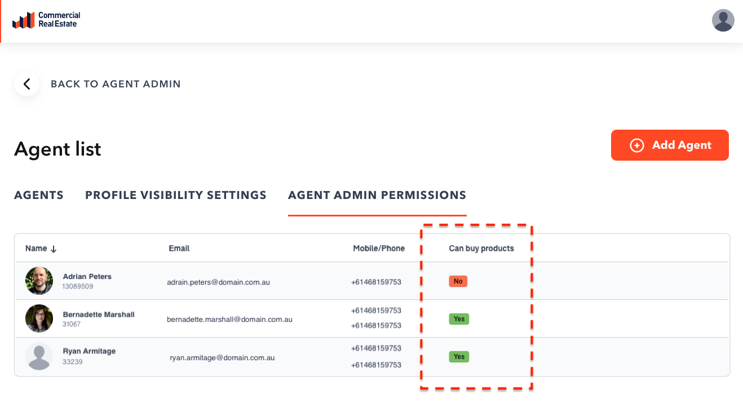This screenshot has height=416, width=743.
Task: Click Adrian Peters' profile photo
Action: pyautogui.click(x=39, y=281)
